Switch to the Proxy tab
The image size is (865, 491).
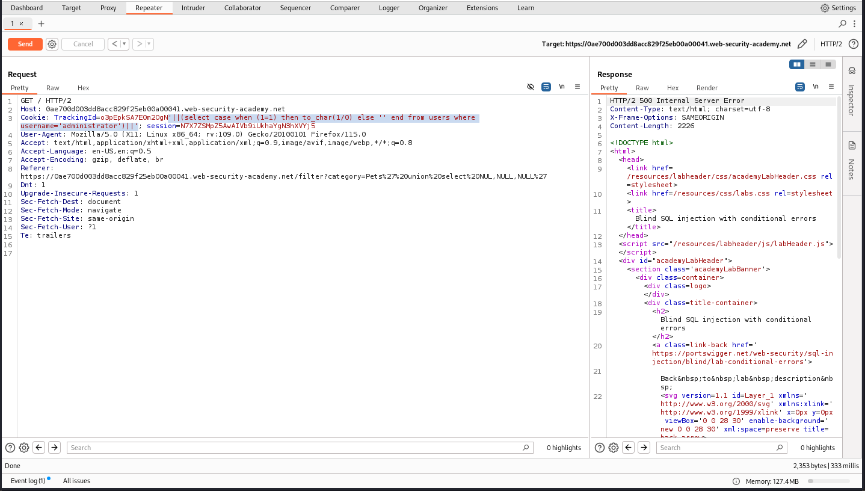click(x=109, y=8)
